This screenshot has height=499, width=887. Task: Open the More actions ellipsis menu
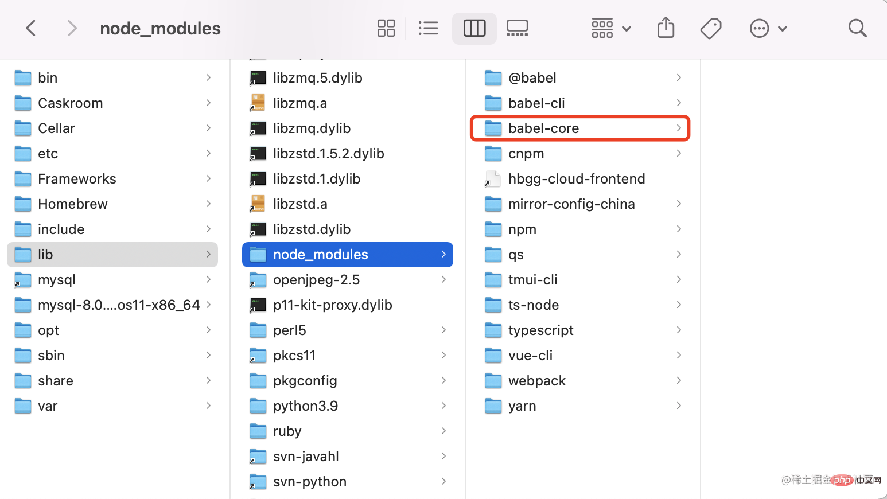[768, 28]
